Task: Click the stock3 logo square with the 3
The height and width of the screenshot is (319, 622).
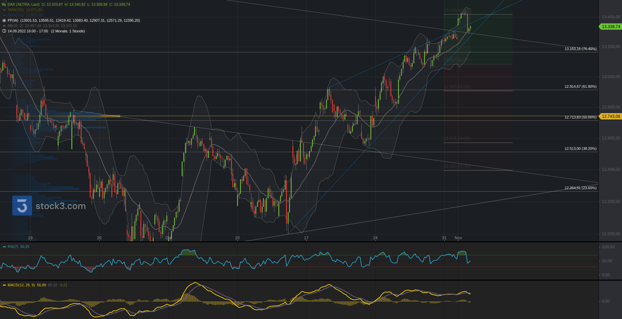Action: (22, 206)
